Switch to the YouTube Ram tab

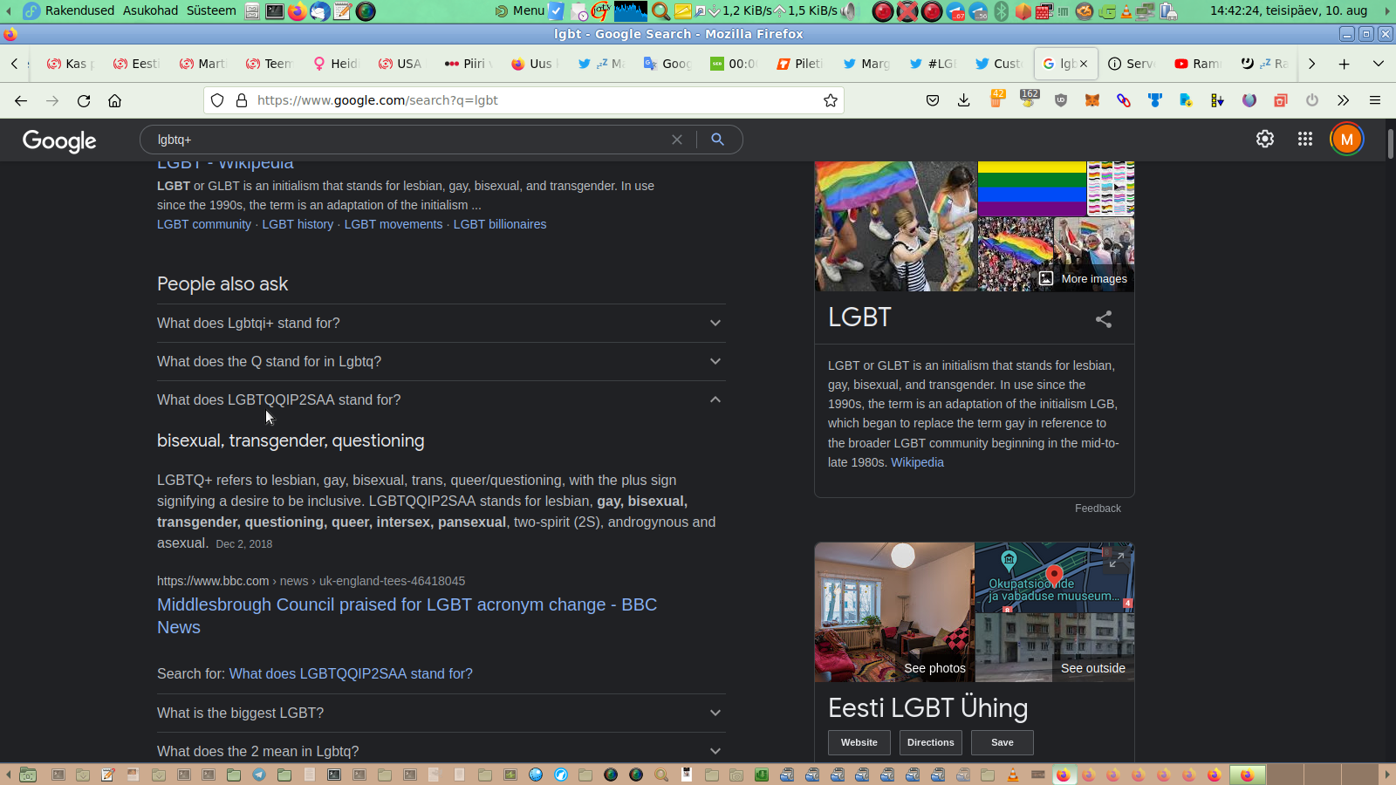pos(1197,64)
